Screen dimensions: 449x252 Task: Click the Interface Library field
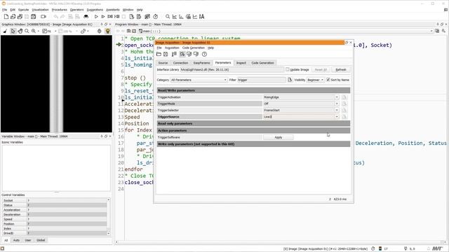click(232, 70)
